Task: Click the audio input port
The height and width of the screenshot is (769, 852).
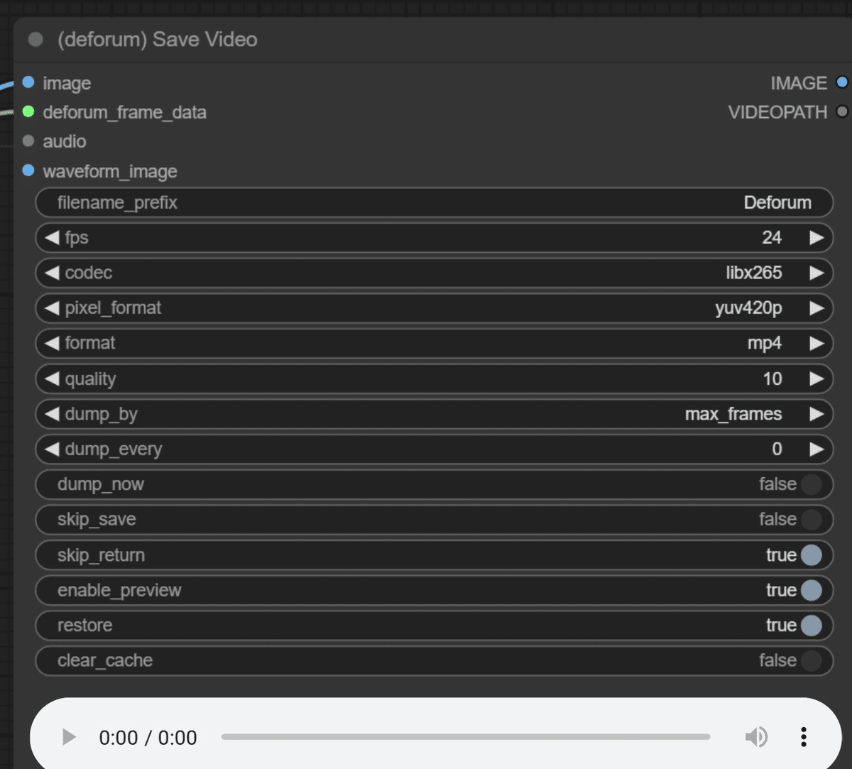Action: pyautogui.click(x=28, y=141)
